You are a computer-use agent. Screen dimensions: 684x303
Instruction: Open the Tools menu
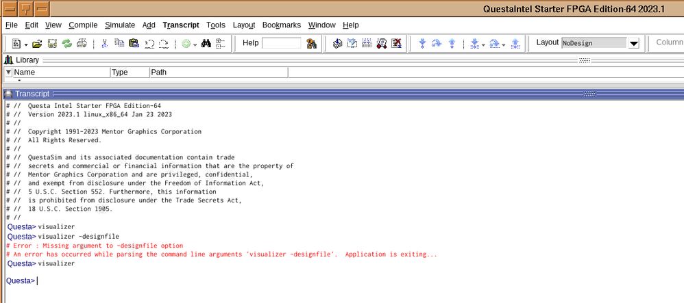click(x=216, y=25)
